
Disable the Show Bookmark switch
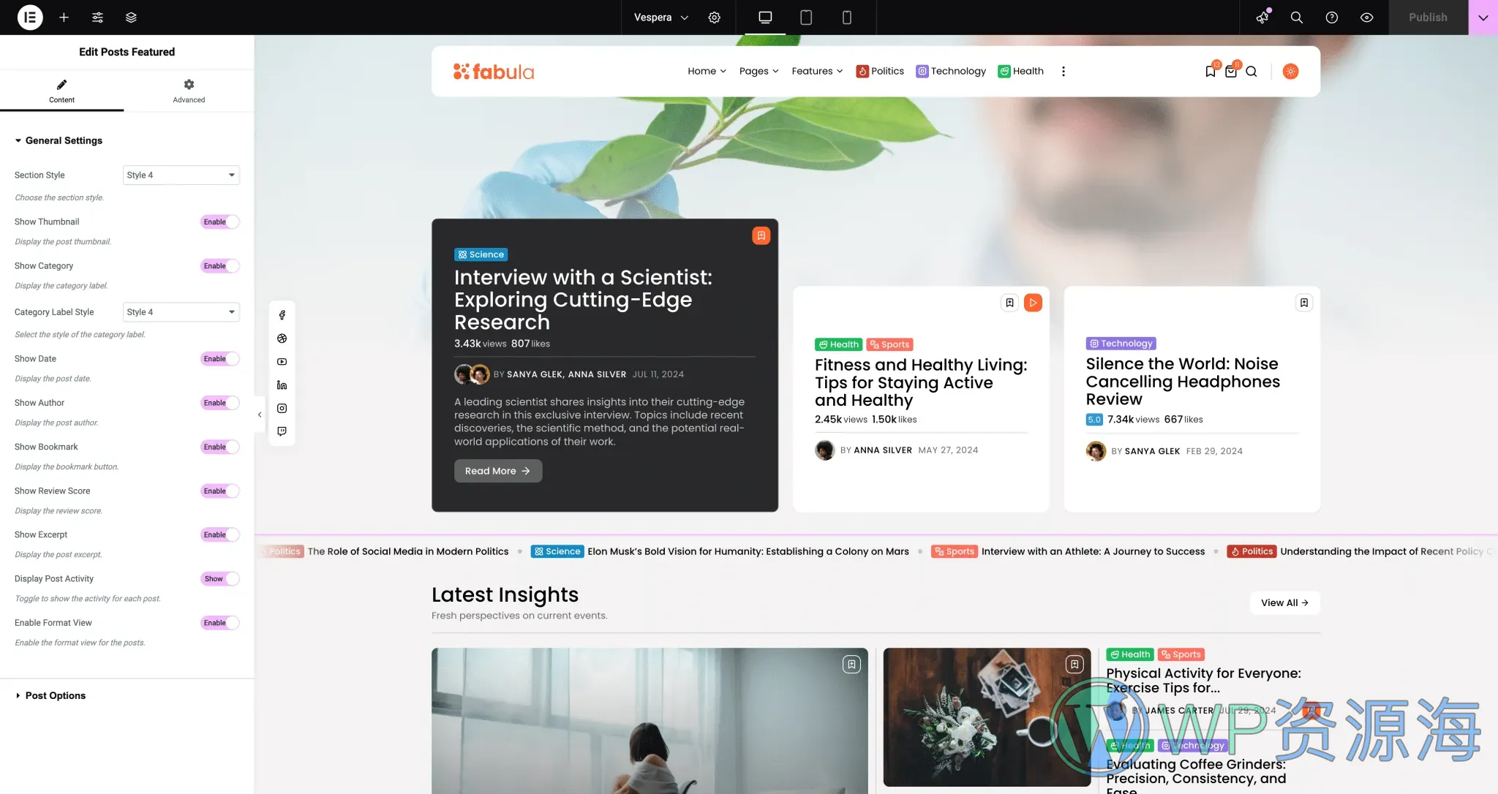tap(219, 447)
